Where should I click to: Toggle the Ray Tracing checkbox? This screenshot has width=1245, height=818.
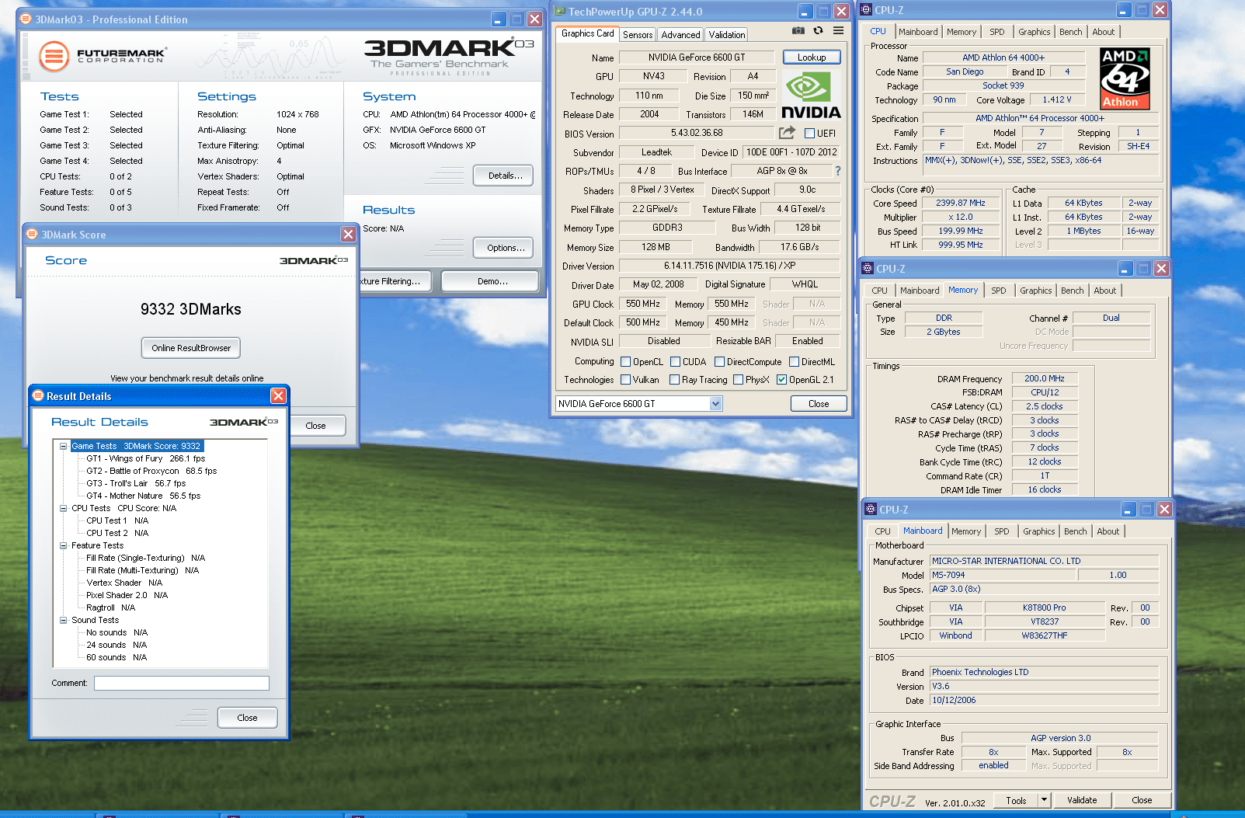point(674,380)
